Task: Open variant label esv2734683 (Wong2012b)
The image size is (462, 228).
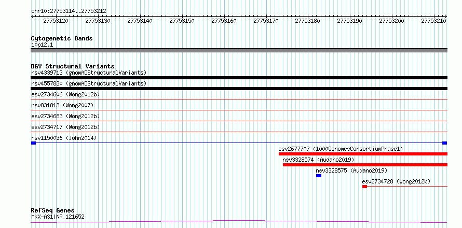Action: [65, 116]
